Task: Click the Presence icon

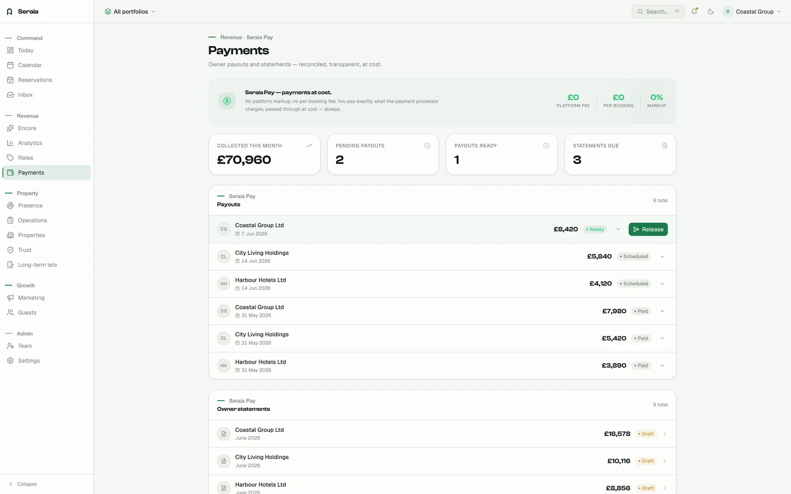Action: pos(10,206)
